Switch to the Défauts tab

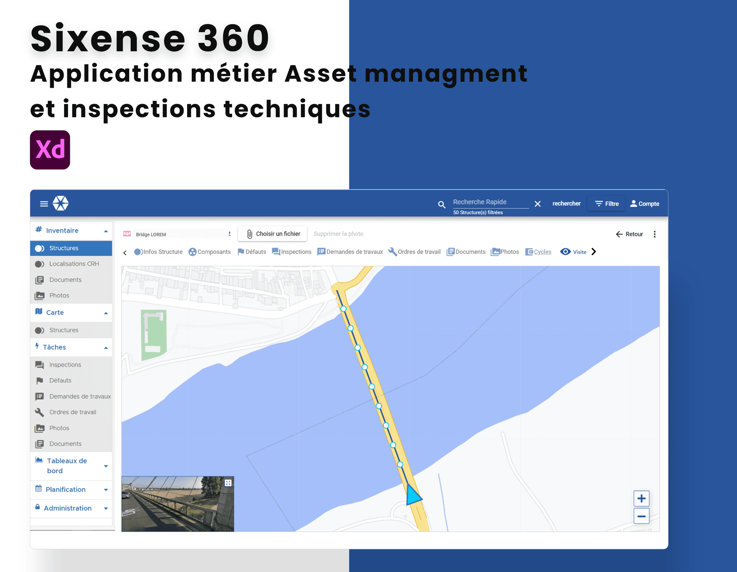tap(252, 252)
